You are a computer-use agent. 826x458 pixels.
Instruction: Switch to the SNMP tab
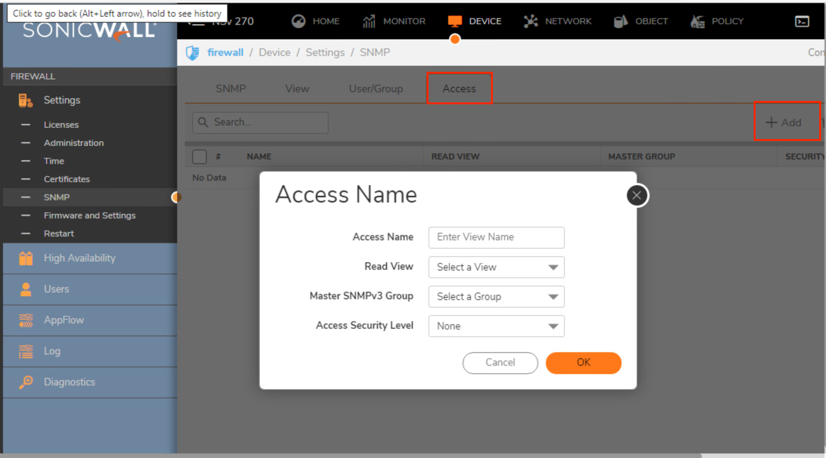(231, 88)
